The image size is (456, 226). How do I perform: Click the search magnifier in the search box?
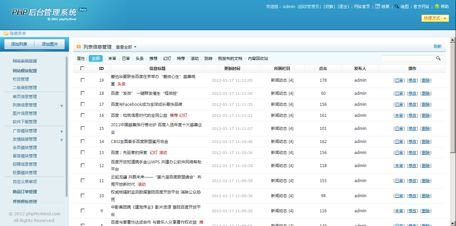439,58
